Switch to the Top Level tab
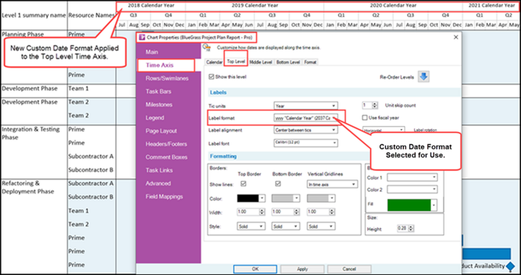521x275 pixels. coord(236,62)
